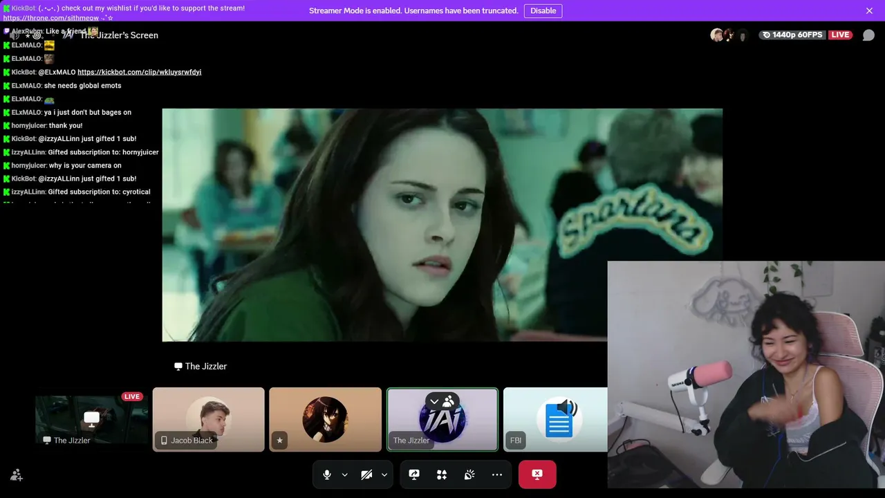Select The Jizzler highlighted participant tile
The height and width of the screenshot is (498, 885).
(442, 419)
